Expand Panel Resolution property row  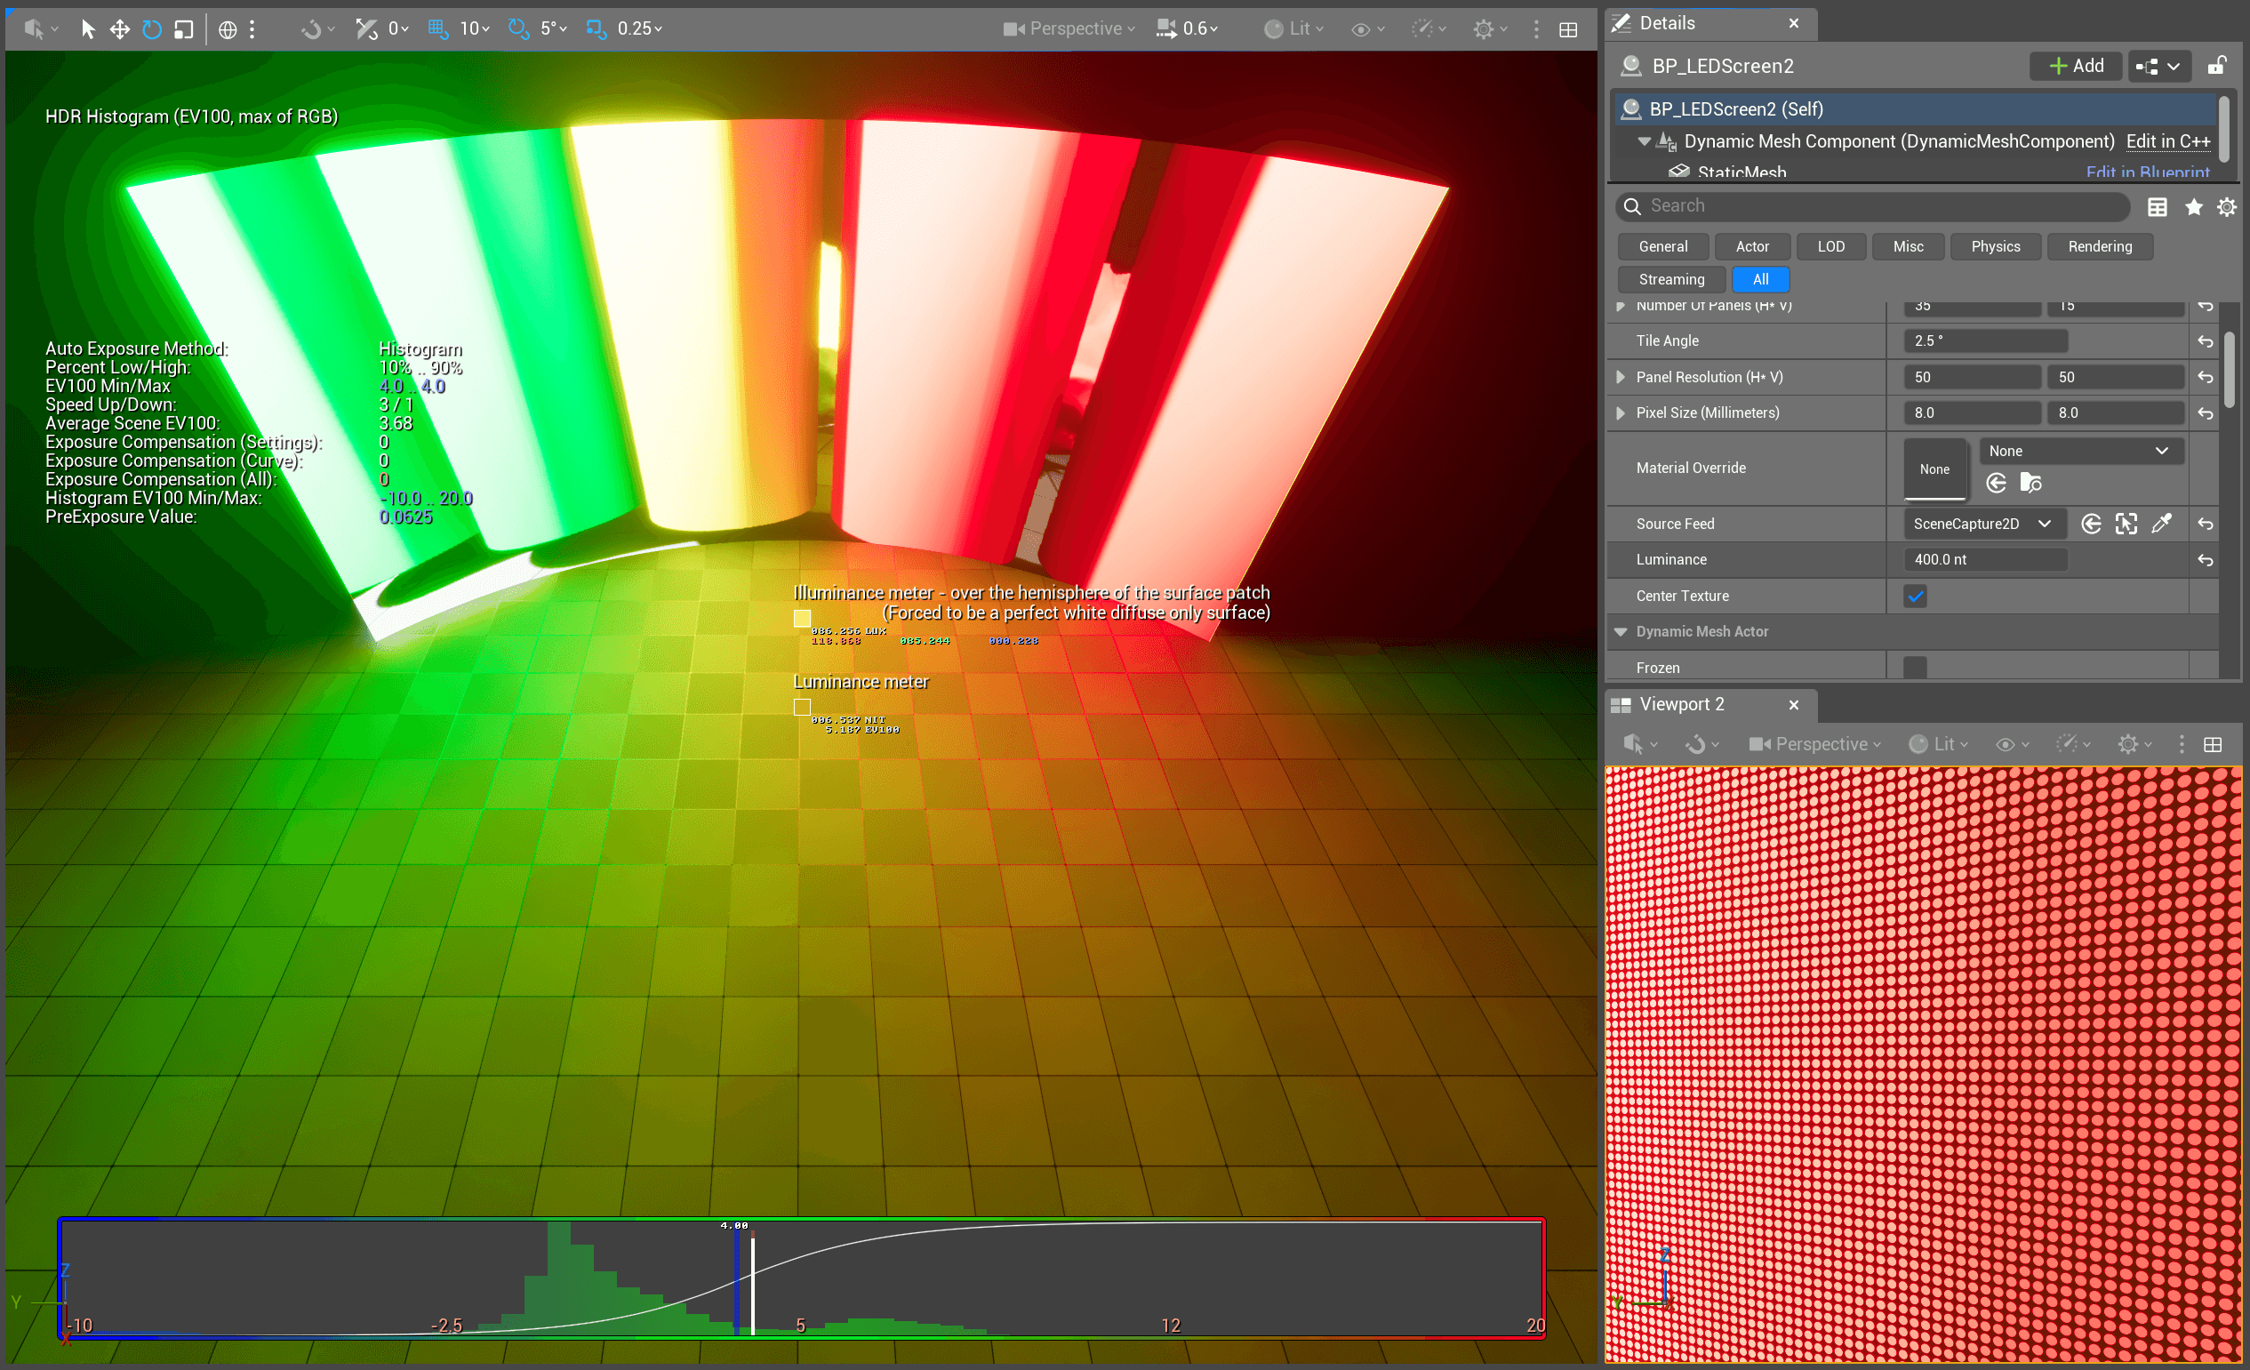(x=1620, y=377)
